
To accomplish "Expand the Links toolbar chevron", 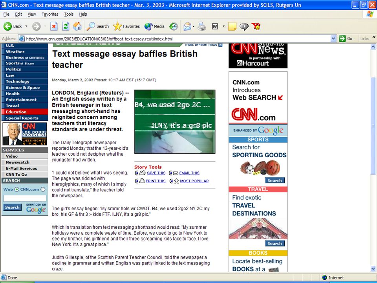I will click(374, 37).
